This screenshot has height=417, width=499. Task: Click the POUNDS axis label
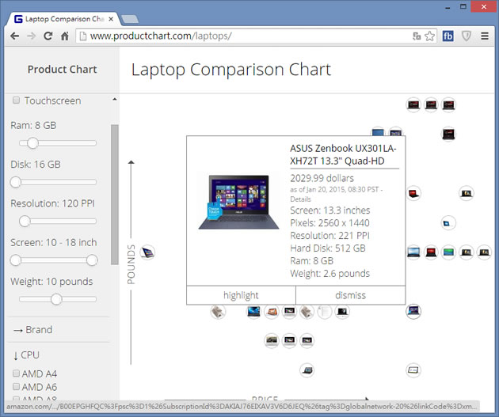[x=131, y=264]
